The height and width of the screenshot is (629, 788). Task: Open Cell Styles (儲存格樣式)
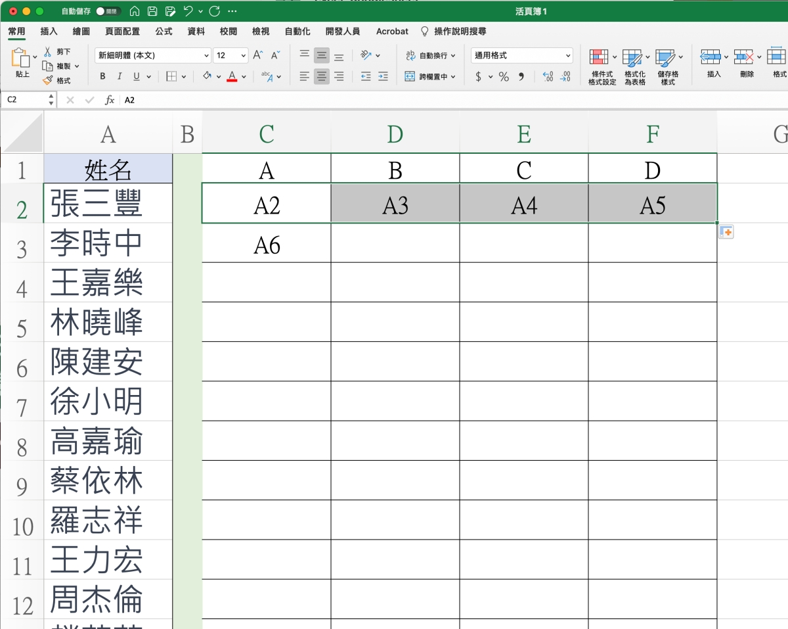pos(668,67)
